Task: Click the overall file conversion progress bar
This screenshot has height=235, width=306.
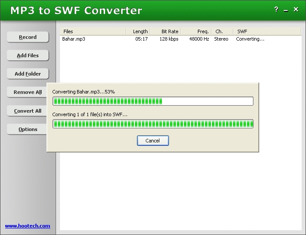Action: [x=153, y=124]
